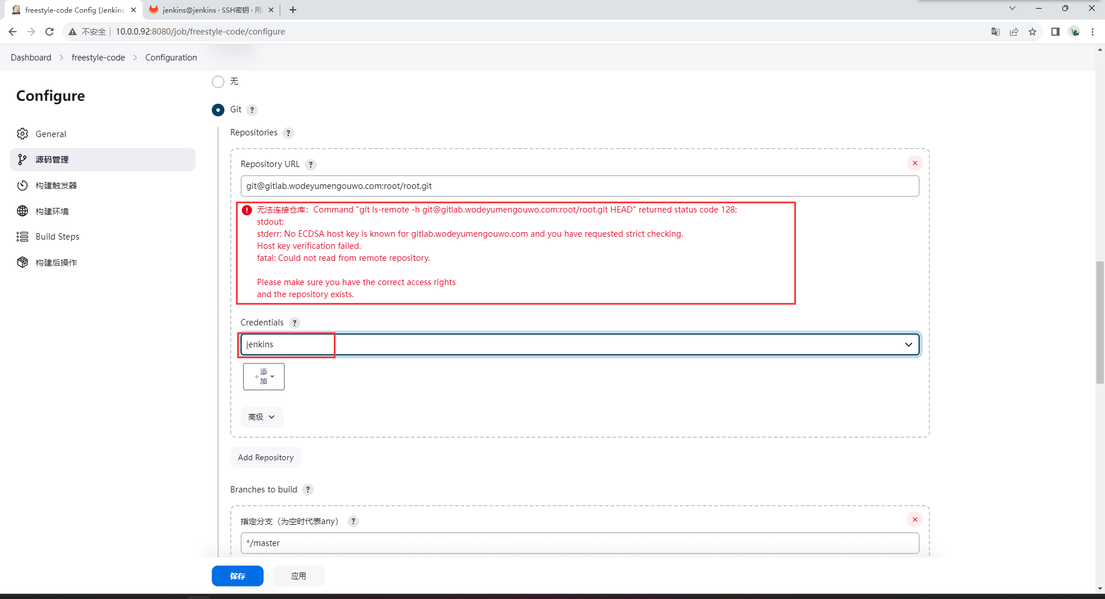The width and height of the screenshot is (1105, 599).
Task: Click the post-build cube icon
Action: (22, 263)
